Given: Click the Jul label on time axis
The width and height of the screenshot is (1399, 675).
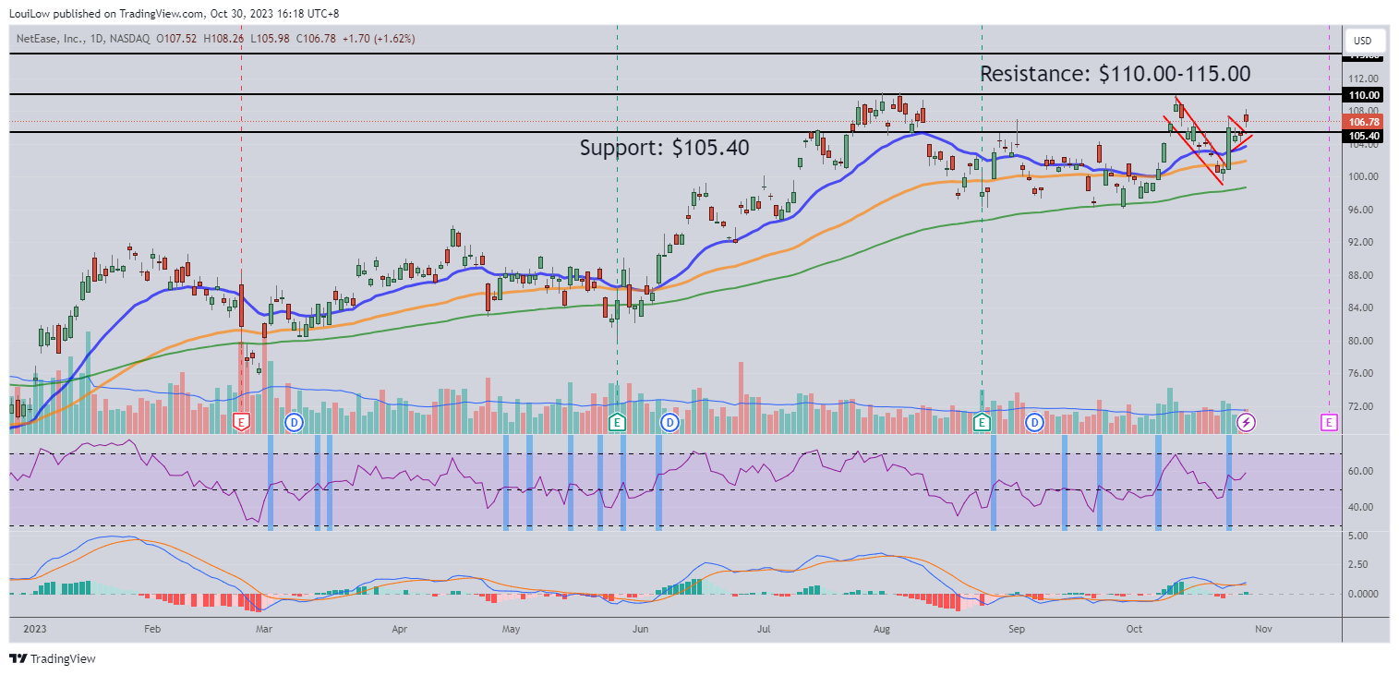Looking at the screenshot, I should [x=764, y=629].
